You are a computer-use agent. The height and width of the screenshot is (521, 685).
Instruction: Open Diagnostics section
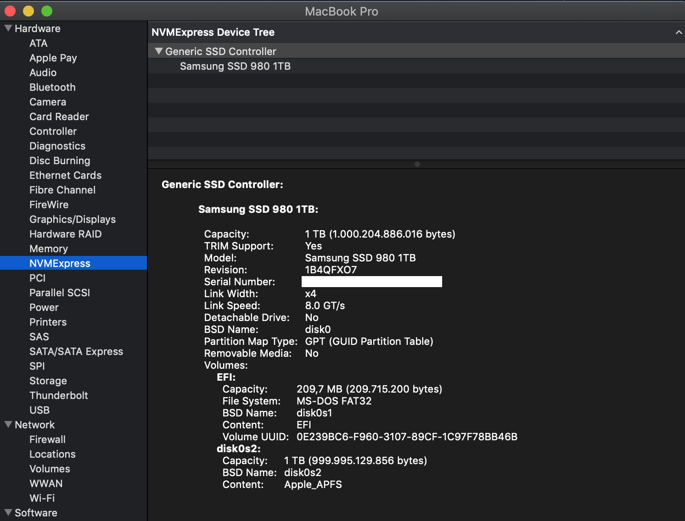coord(57,146)
